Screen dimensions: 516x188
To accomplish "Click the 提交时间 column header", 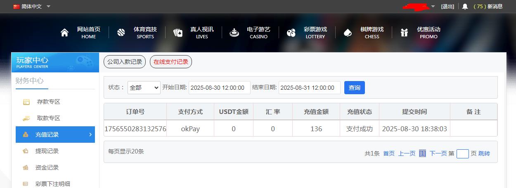I will (414, 112).
